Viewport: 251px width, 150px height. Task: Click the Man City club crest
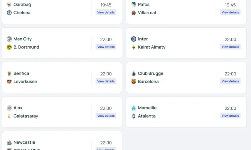pos(9,39)
